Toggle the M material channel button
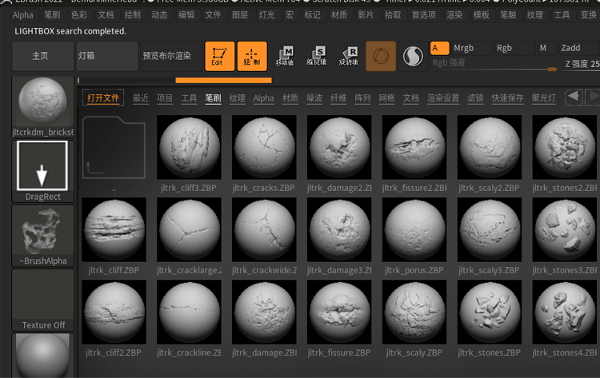The width and height of the screenshot is (600, 378). tap(543, 48)
